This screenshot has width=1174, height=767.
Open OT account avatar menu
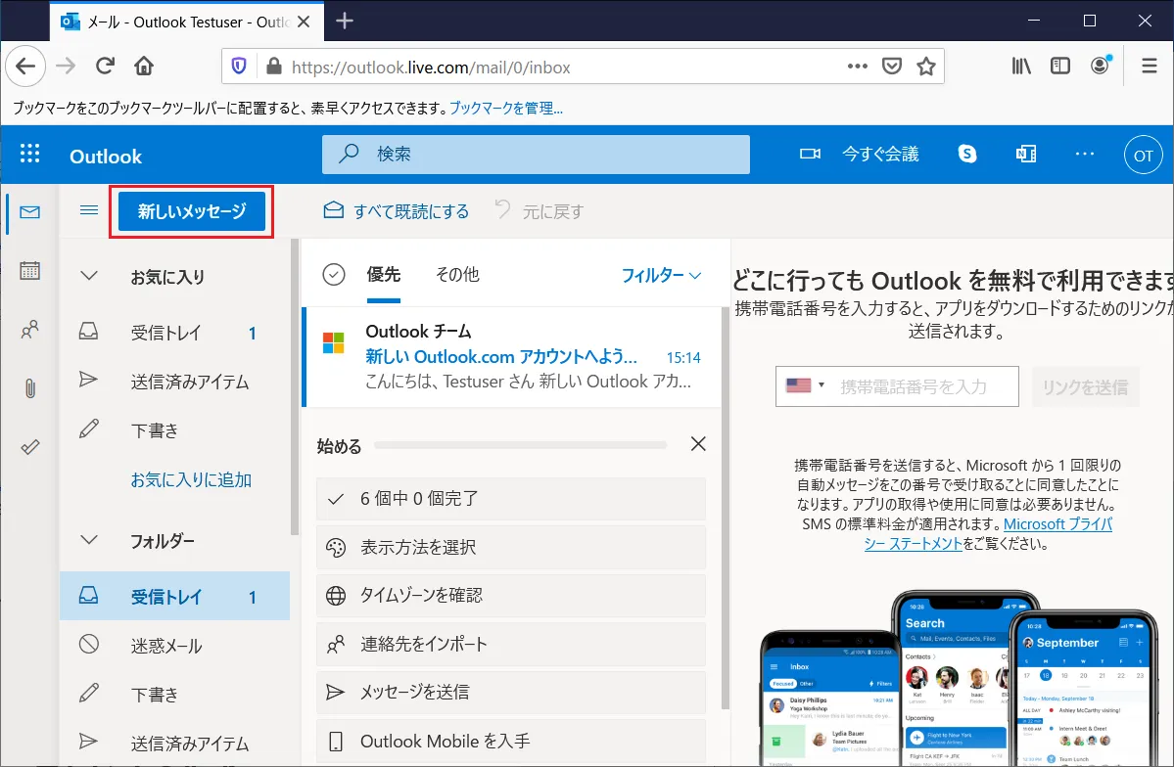(x=1144, y=155)
